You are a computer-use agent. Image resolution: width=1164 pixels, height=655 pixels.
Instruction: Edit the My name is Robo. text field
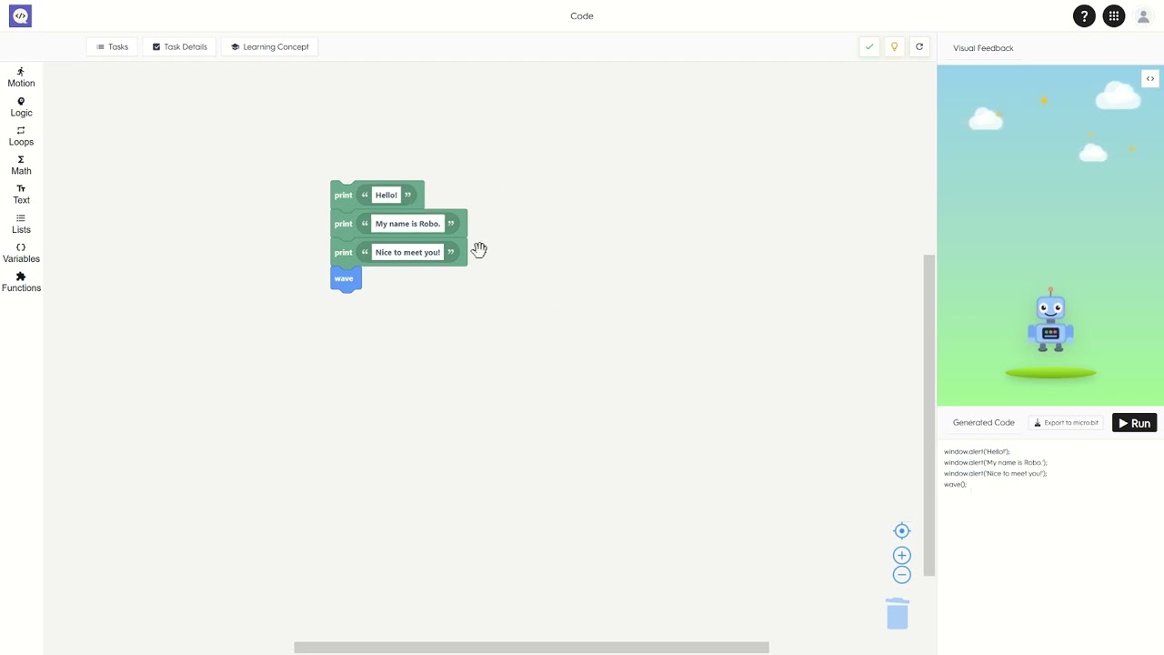click(407, 224)
